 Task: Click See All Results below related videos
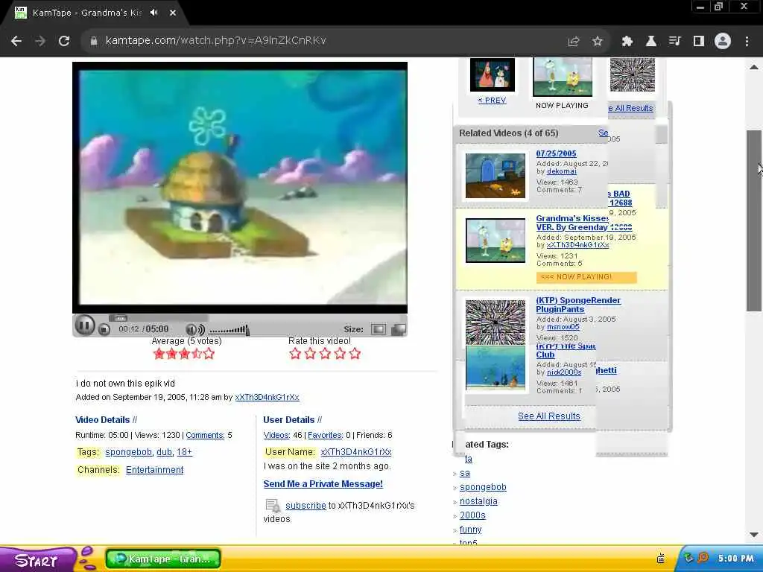[549, 416]
